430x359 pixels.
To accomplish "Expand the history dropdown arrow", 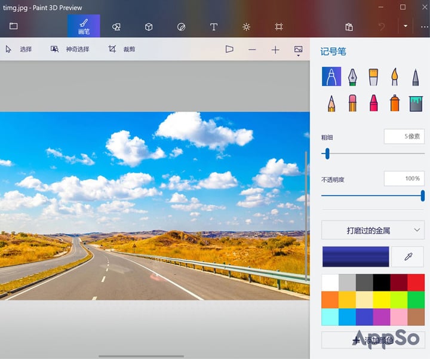I will pyautogui.click(x=406, y=26).
